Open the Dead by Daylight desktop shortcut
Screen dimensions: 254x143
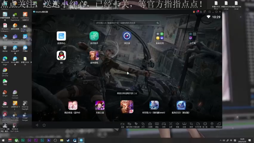point(25,106)
